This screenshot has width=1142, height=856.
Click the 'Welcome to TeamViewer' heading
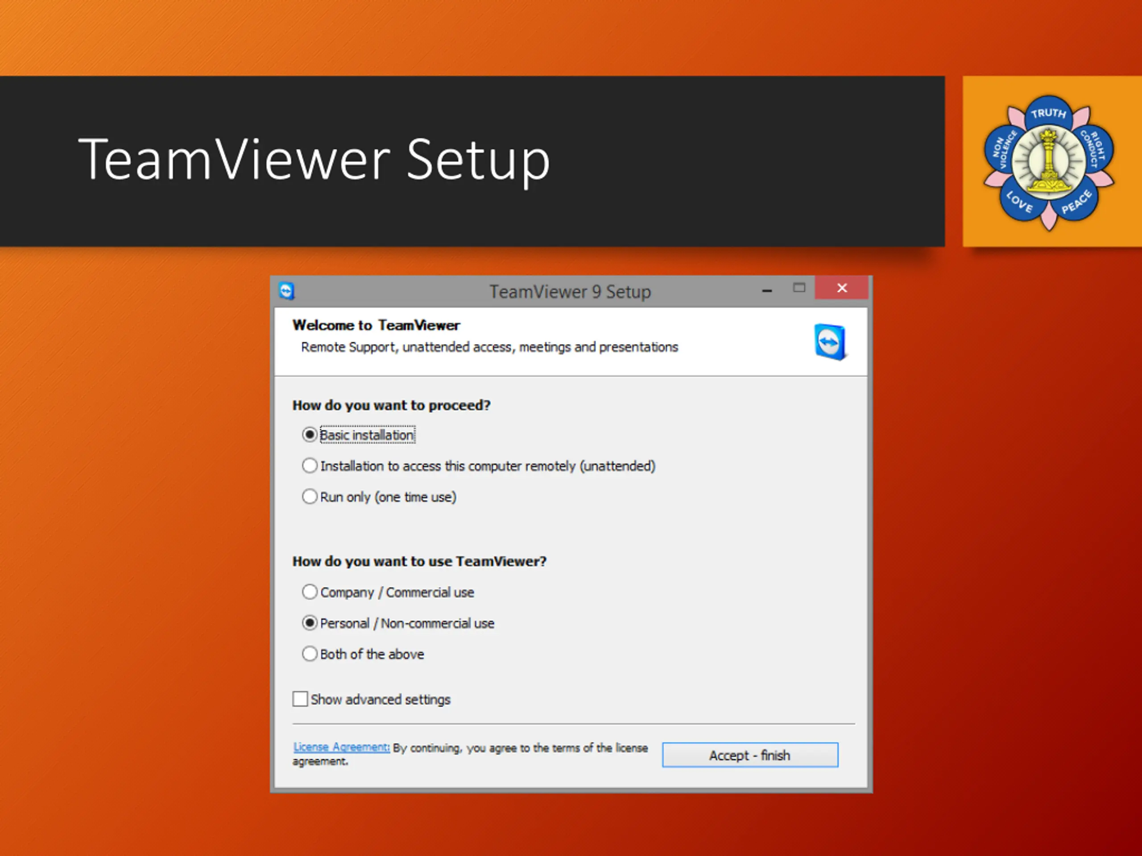(x=376, y=325)
